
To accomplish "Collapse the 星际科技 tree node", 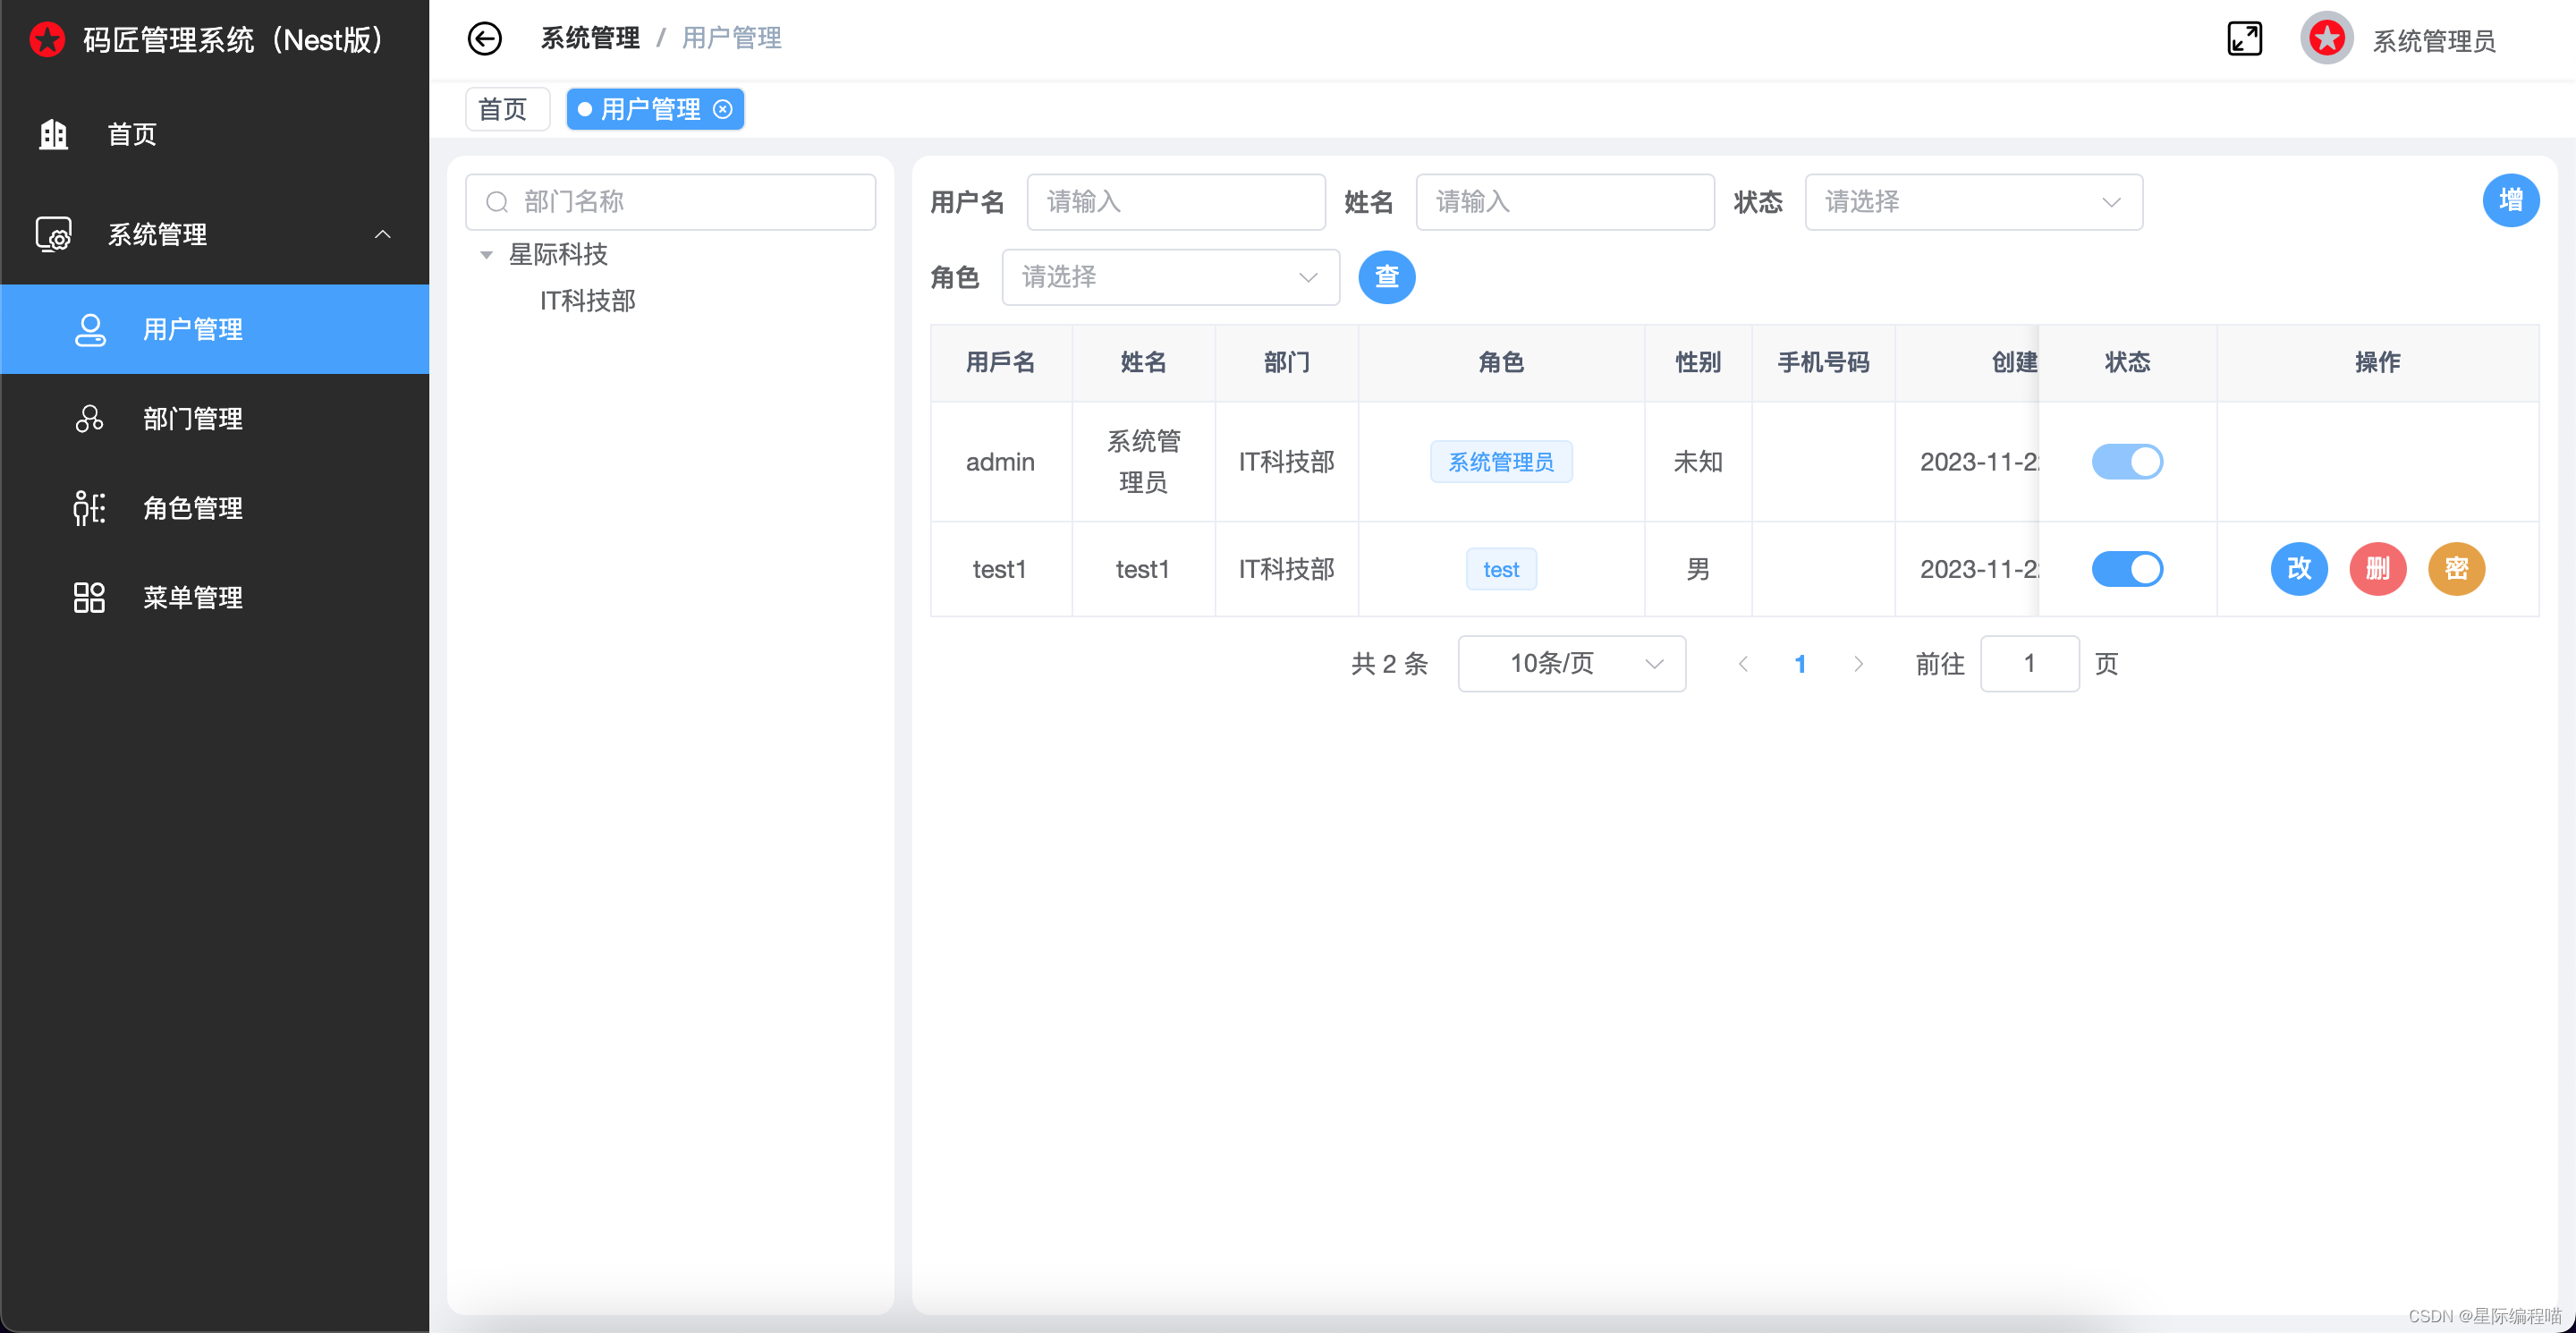I will (487, 255).
